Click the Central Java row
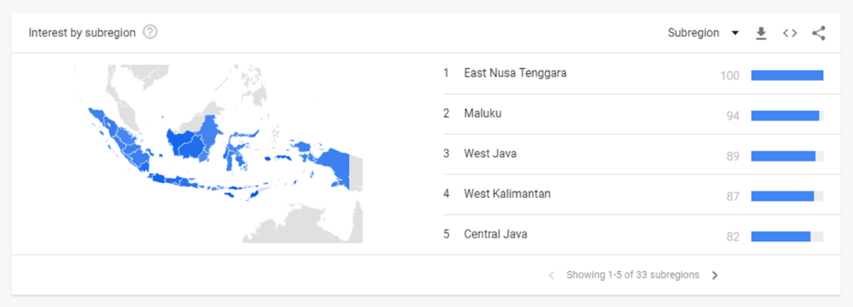 pos(633,235)
